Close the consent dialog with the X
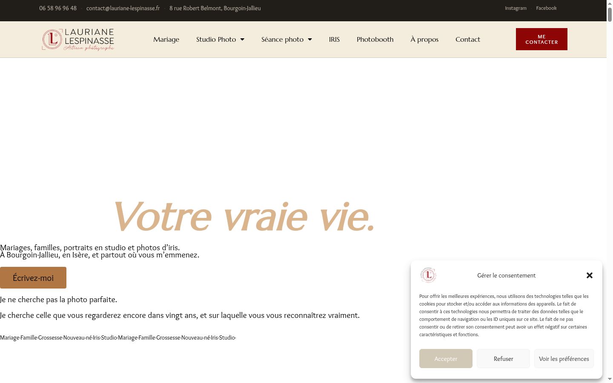The image size is (613, 383). [590, 275]
